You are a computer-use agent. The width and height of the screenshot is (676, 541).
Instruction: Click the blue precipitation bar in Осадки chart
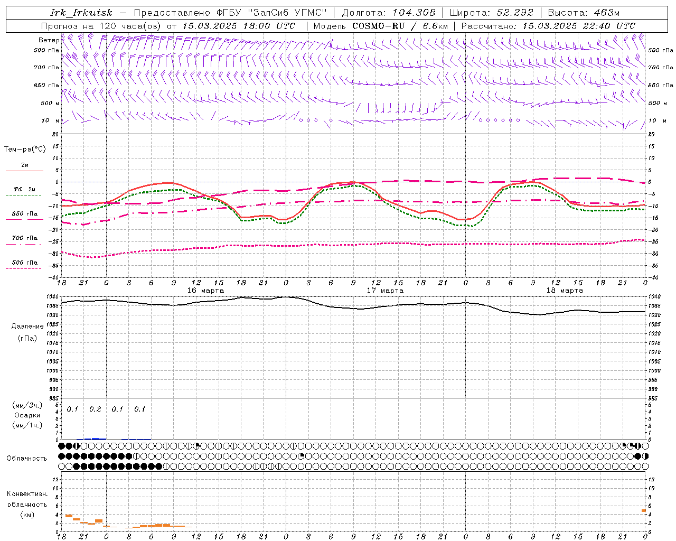95,439
